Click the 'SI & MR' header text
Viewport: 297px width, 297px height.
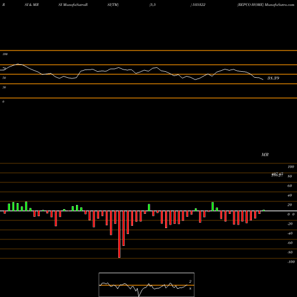tap(31, 5)
